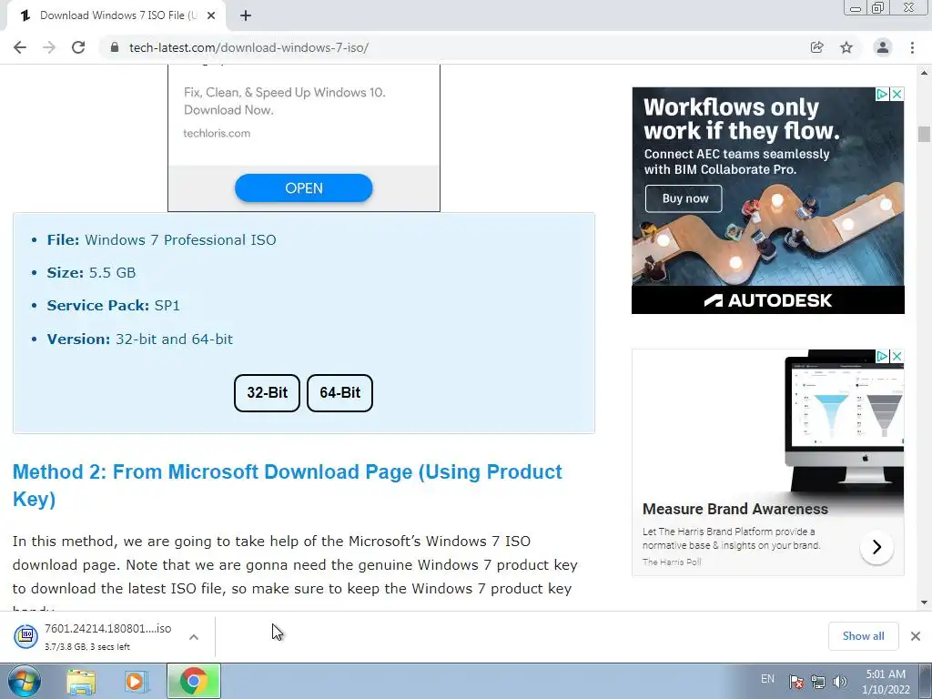The height and width of the screenshot is (699, 932).
Task: Close the Autodesk ad with X icon
Action: [x=897, y=94]
